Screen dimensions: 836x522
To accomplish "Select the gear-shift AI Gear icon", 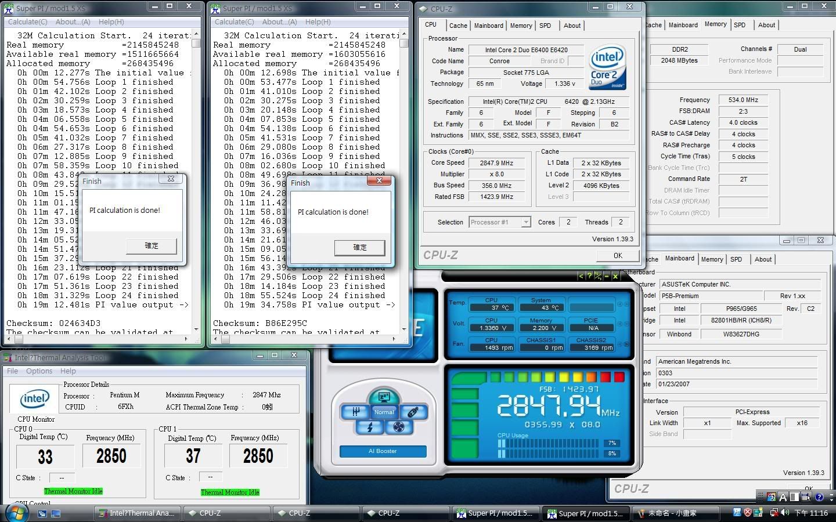I will [x=355, y=412].
